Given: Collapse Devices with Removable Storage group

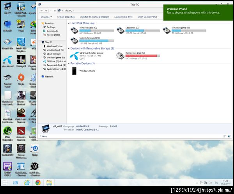Looking at the screenshot, I should tap(69, 48).
